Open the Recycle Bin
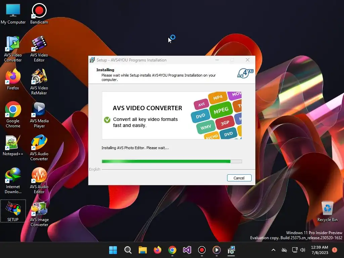Image resolution: width=344 pixels, height=258 pixels. pyautogui.click(x=327, y=212)
